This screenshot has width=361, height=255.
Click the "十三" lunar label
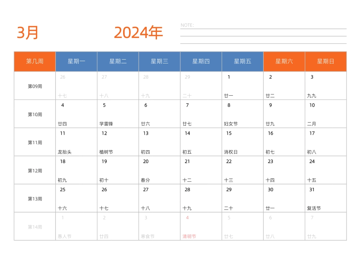229,180
